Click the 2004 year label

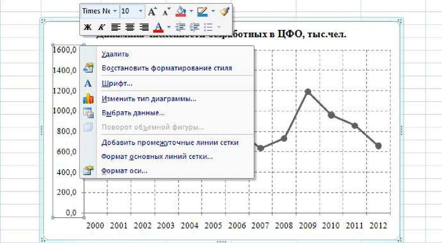(x=189, y=226)
